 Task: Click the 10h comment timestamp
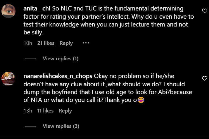pos(27,43)
